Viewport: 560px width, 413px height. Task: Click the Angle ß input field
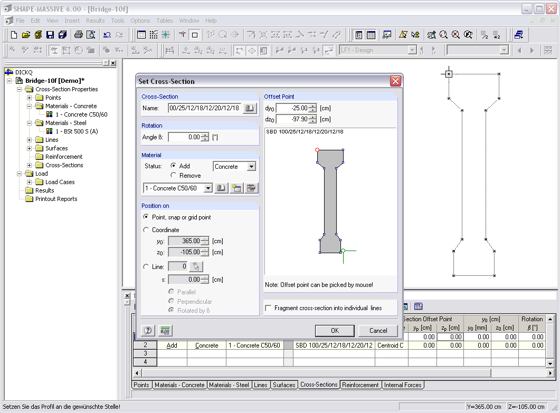(185, 137)
